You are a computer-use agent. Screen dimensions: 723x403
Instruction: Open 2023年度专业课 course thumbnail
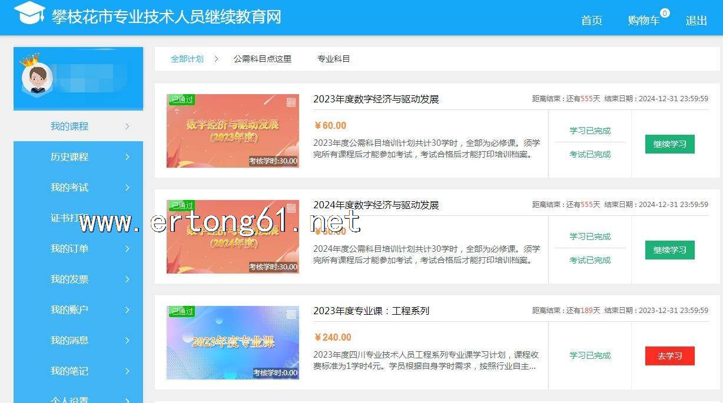233,342
